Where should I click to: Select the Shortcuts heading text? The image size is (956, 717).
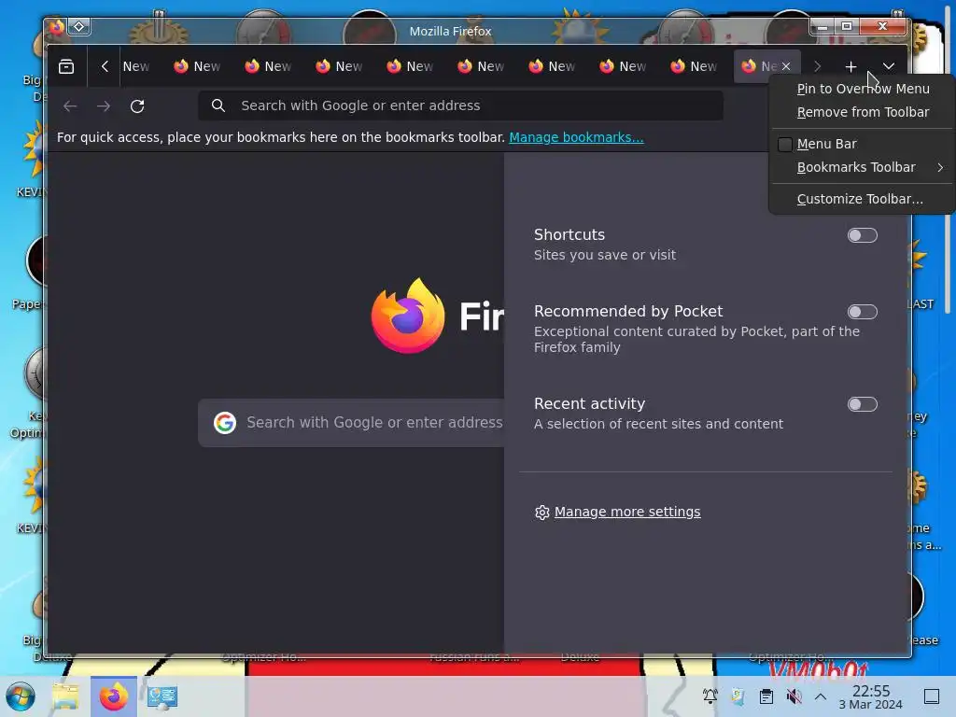click(x=569, y=234)
